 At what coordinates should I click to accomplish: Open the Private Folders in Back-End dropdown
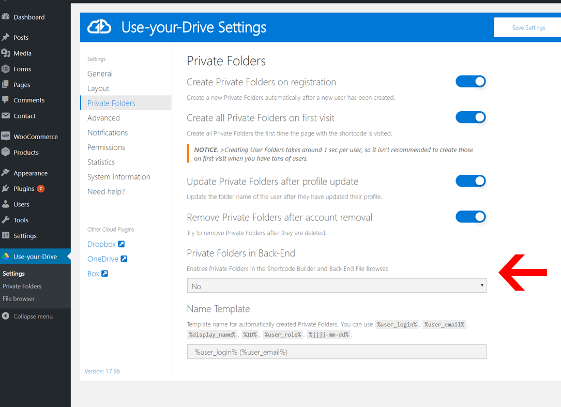coord(337,285)
